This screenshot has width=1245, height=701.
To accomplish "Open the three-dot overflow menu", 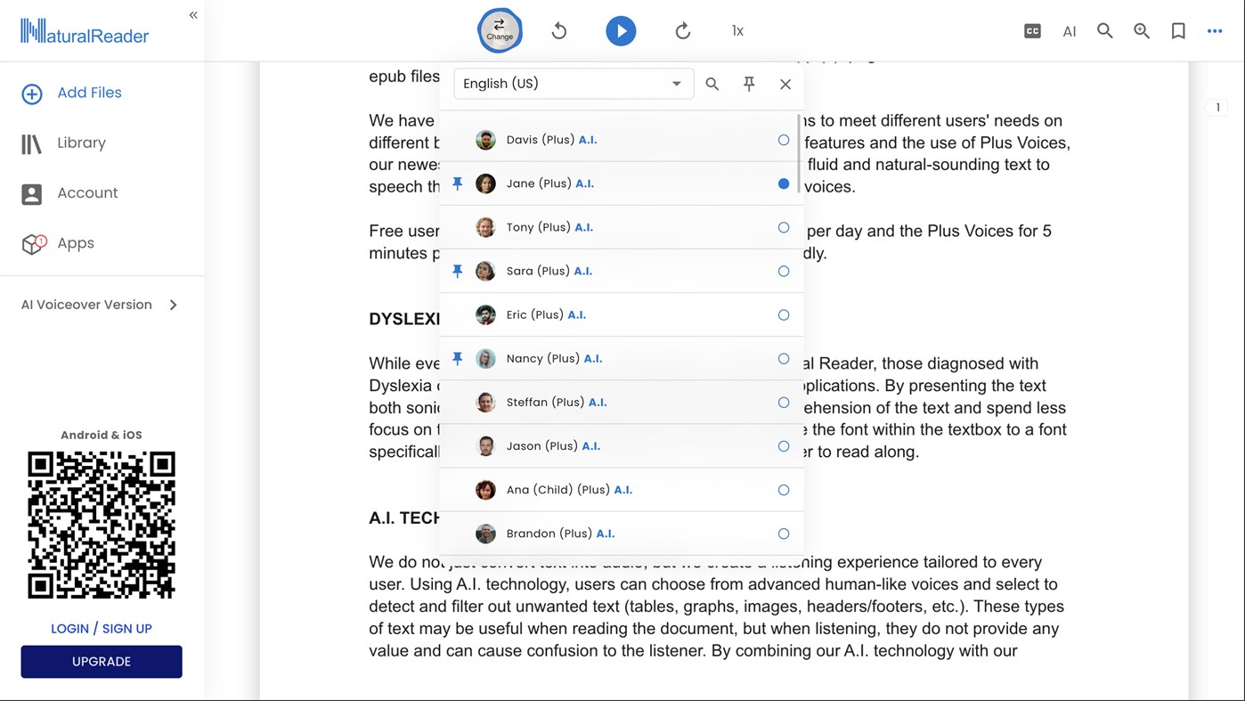I will (1214, 30).
